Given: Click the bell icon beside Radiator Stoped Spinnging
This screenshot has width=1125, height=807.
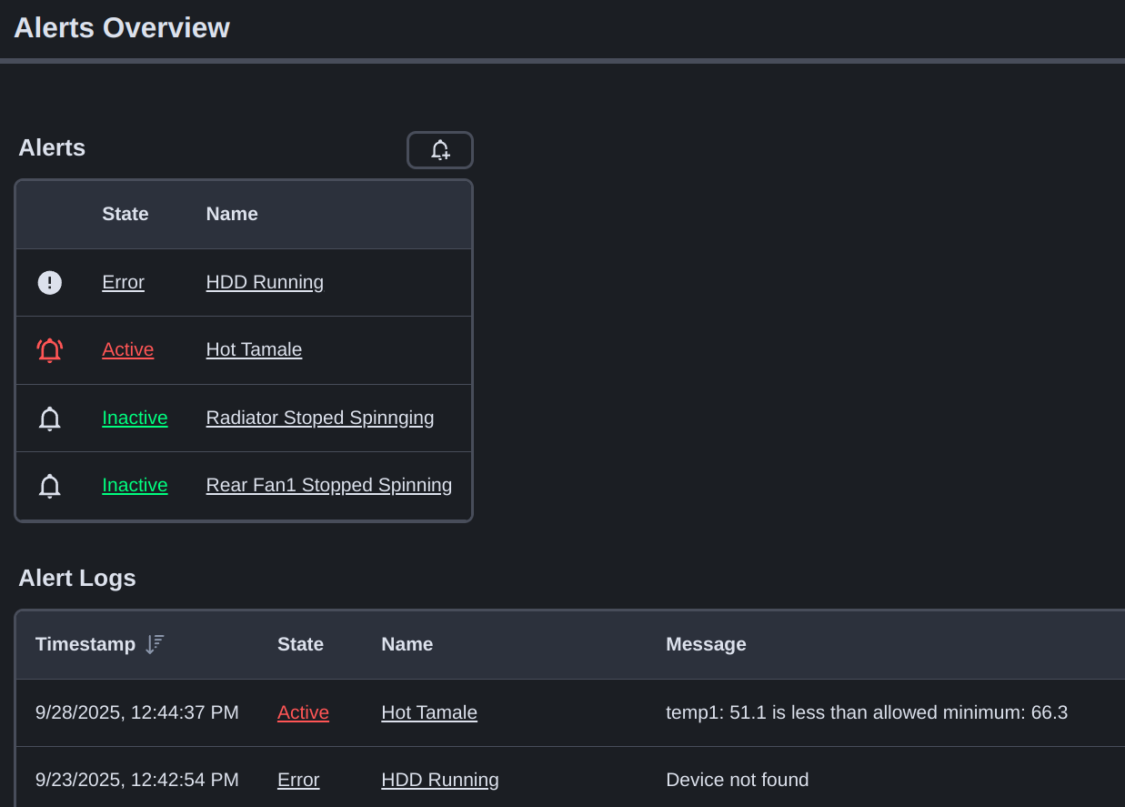Looking at the screenshot, I should coord(50,419).
